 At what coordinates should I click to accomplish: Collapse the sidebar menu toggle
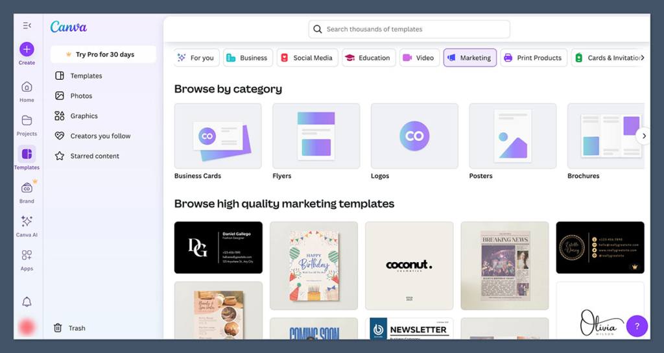(x=27, y=25)
